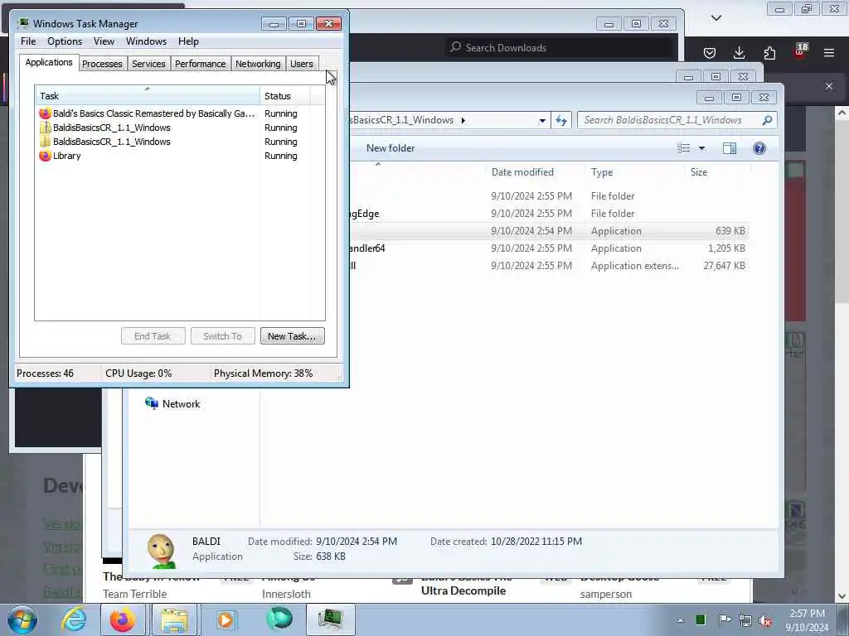Viewport: 849px width, 636px height.
Task: Click the Change your view icon in Explorer
Action: [684, 148]
